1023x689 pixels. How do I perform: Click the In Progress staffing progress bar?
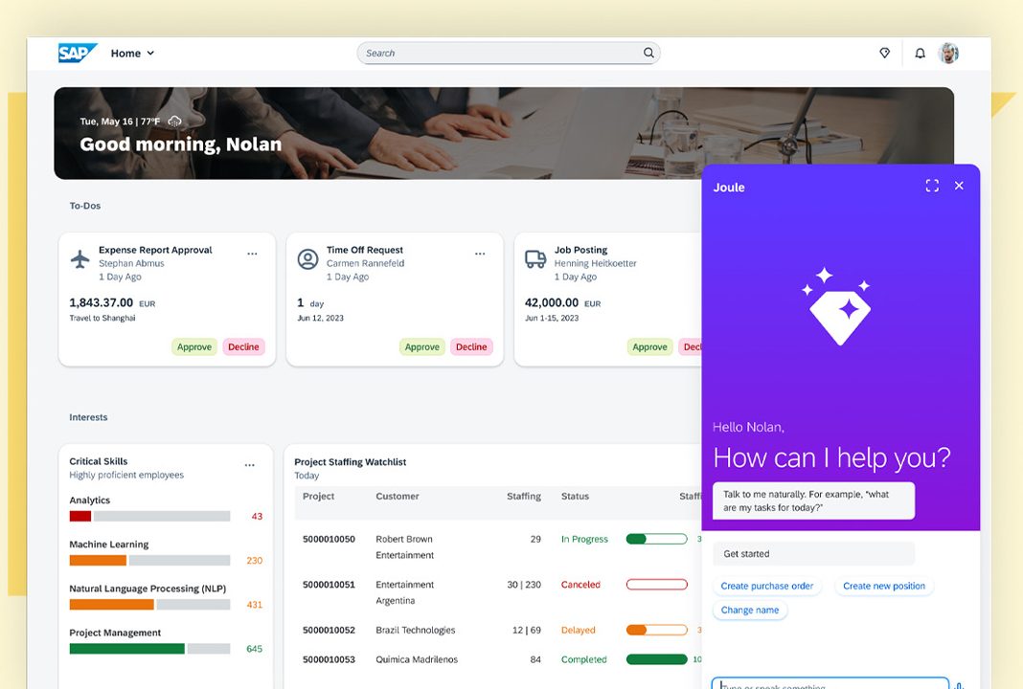coord(656,539)
